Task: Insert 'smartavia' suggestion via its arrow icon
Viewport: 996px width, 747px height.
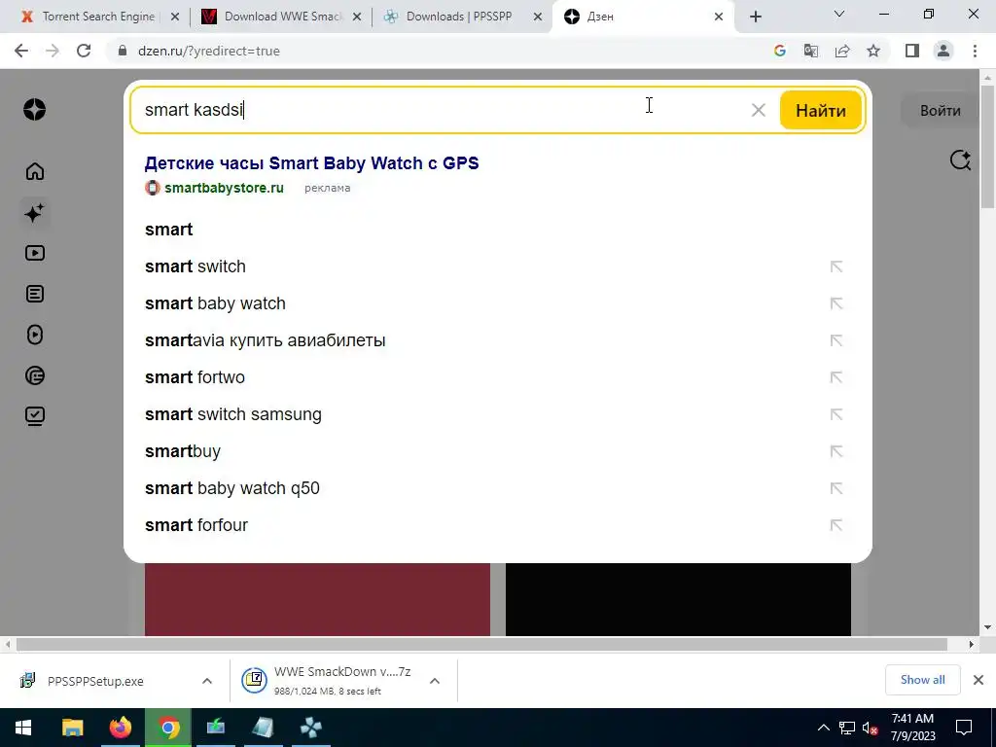Action: pyautogui.click(x=836, y=340)
